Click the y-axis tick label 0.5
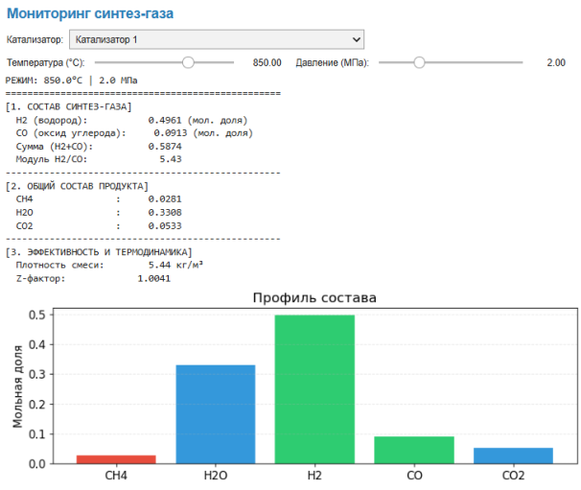581x490 pixels. tap(37, 315)
